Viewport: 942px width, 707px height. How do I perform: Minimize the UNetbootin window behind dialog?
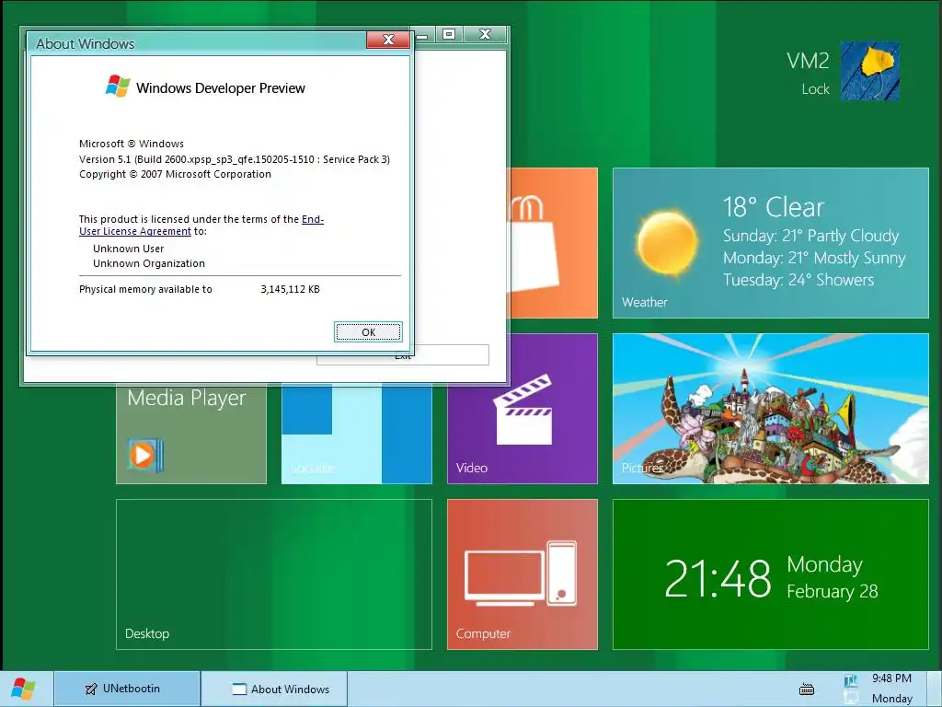[x=423, y=35]
